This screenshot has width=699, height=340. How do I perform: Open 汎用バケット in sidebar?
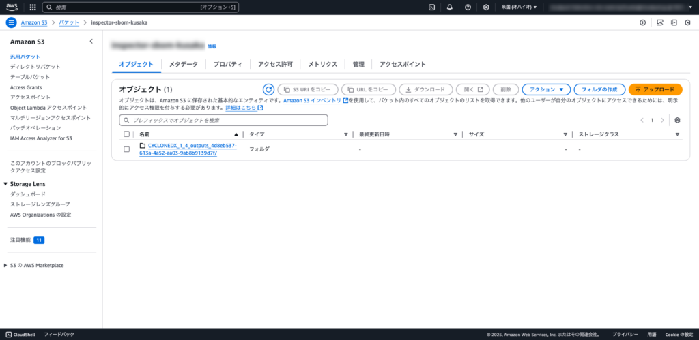click(x=25, y=57)
